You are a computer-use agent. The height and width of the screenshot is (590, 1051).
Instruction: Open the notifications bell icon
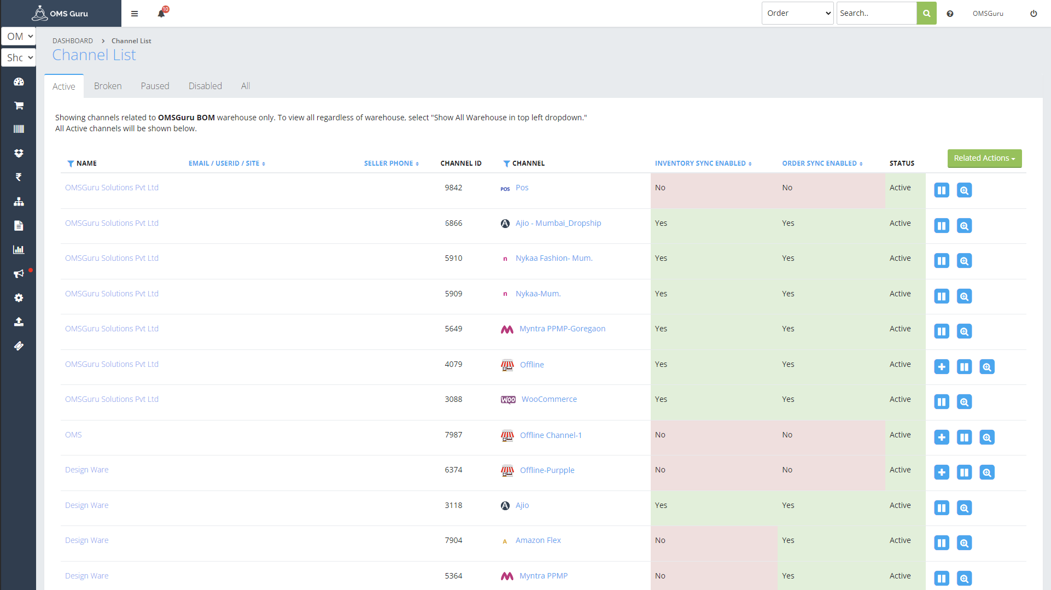point(161,14)
